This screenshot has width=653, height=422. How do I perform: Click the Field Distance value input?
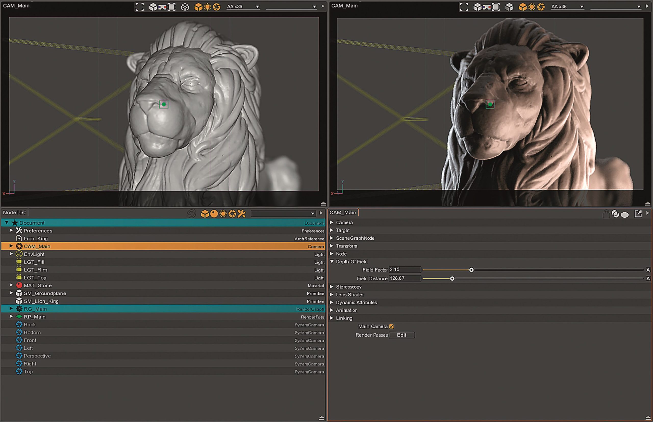tap(404, 278)
